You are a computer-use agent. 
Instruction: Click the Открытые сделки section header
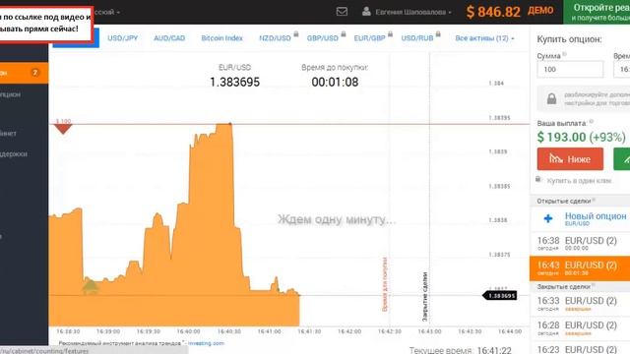(564, 201)
